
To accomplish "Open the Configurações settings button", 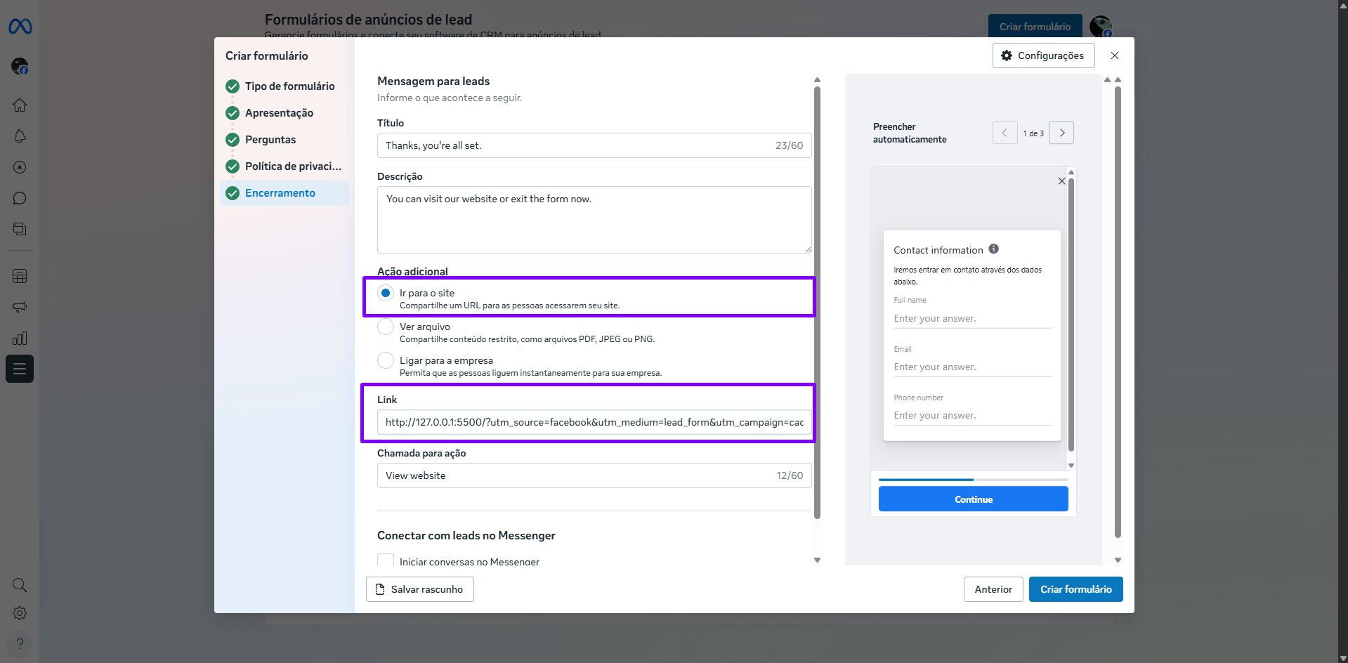I will [x=1043, y=55].
